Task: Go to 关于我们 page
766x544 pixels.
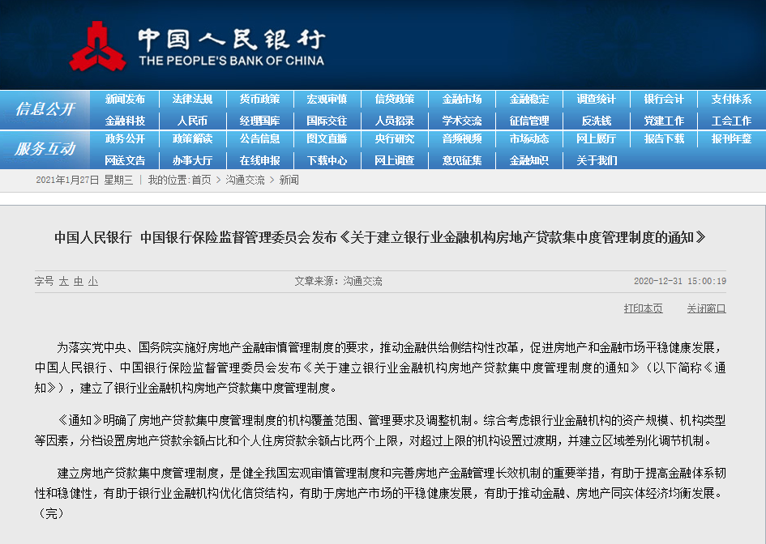Action: coord(597,160)
